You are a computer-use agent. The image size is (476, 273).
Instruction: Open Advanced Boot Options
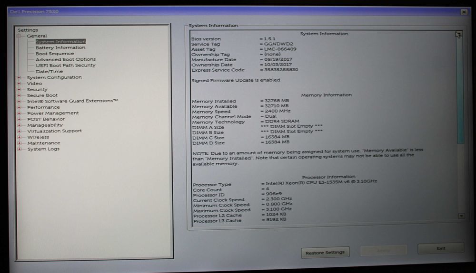click(66, 59)
